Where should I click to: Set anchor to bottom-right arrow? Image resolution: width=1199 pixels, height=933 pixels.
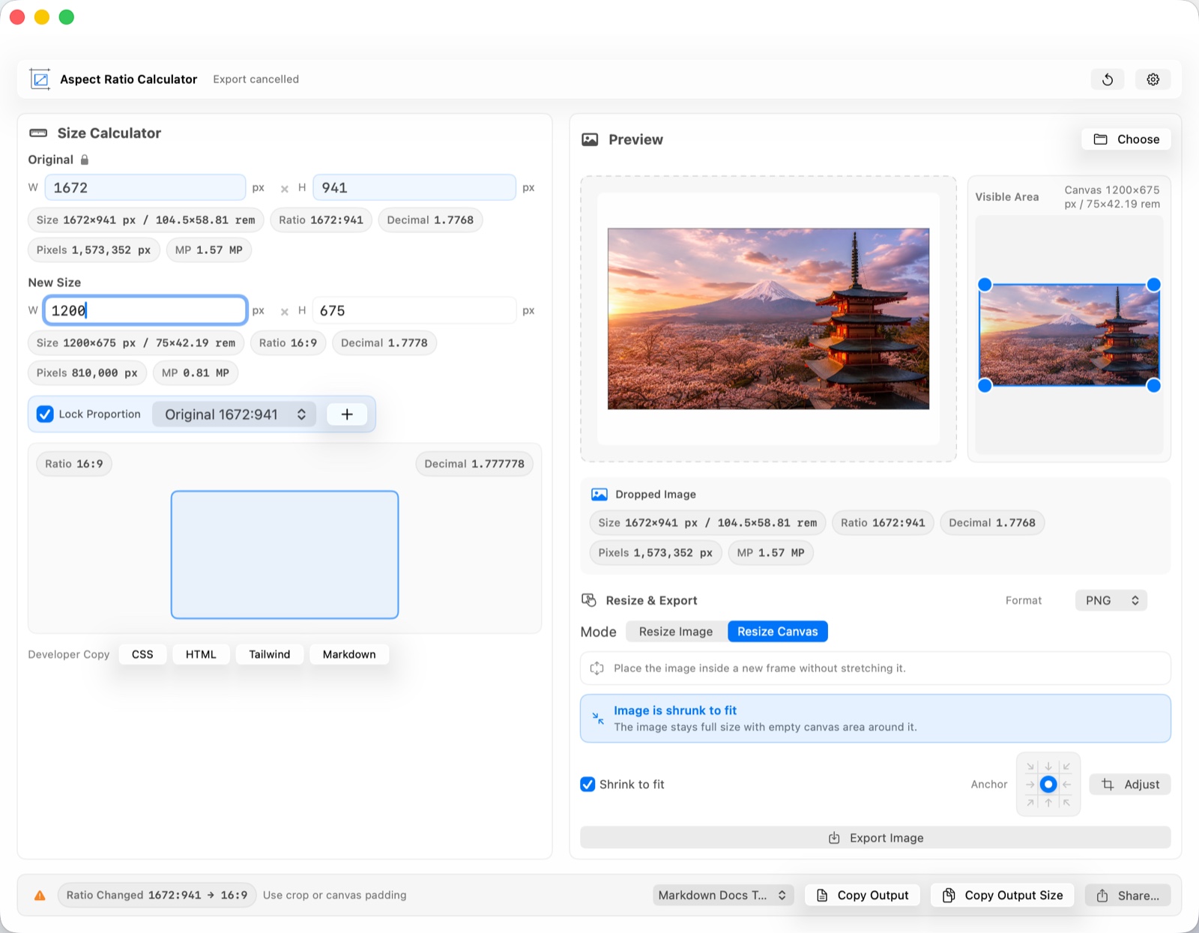(1066, 803)
